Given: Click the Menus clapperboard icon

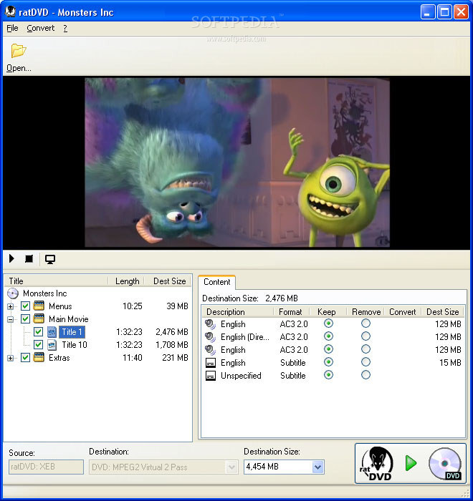Looking at the screenshot, I should [39, 306].
